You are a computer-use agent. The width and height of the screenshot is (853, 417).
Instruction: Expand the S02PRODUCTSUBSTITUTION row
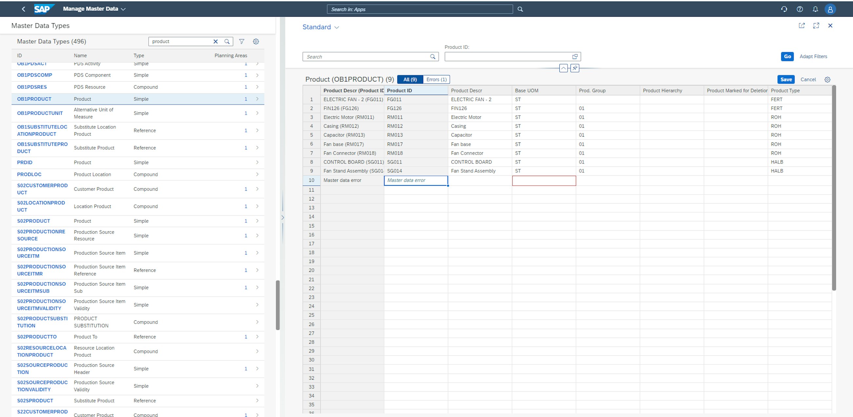[x=257, y=321]
